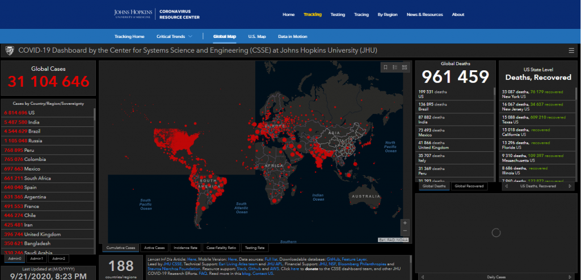
Task: Select Spain in the cases list
Action: 48,188
